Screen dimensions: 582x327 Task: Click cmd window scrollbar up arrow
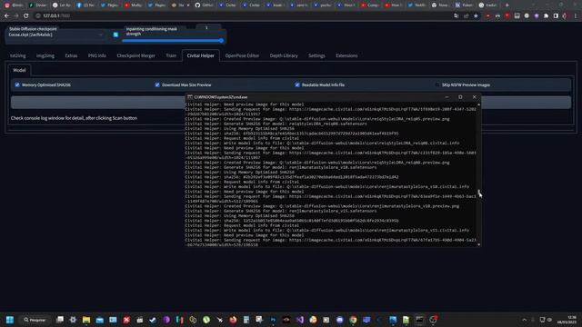point(479,104)
